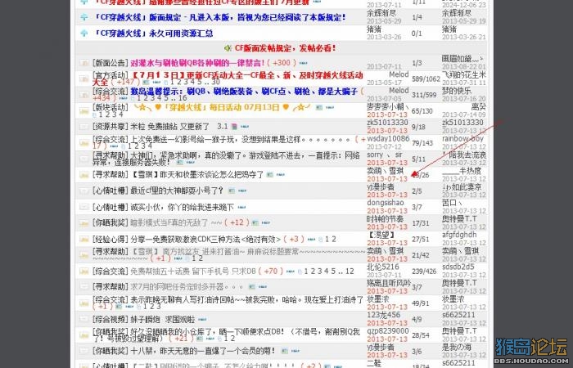Click folder icon of 官方活动 thread row
This screenshot has height=368, width=573.
click(84, 79)
